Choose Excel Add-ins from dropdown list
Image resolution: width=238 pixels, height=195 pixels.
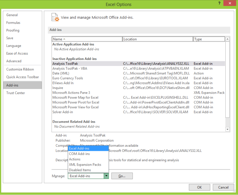(88, 148)
